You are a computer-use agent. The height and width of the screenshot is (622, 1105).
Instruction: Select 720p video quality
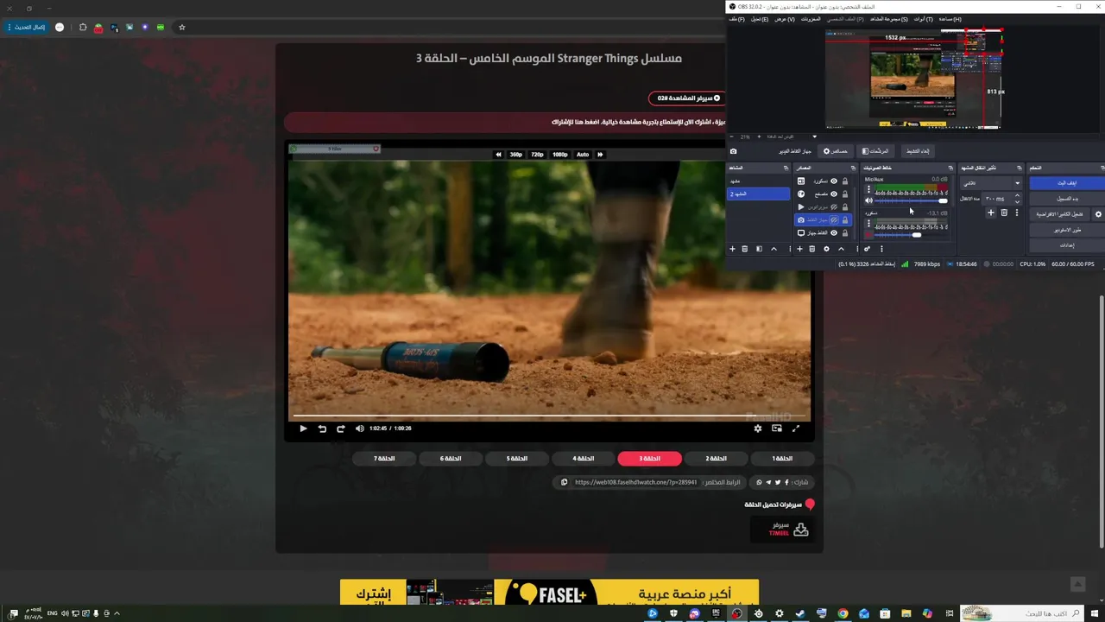[537, 155]
